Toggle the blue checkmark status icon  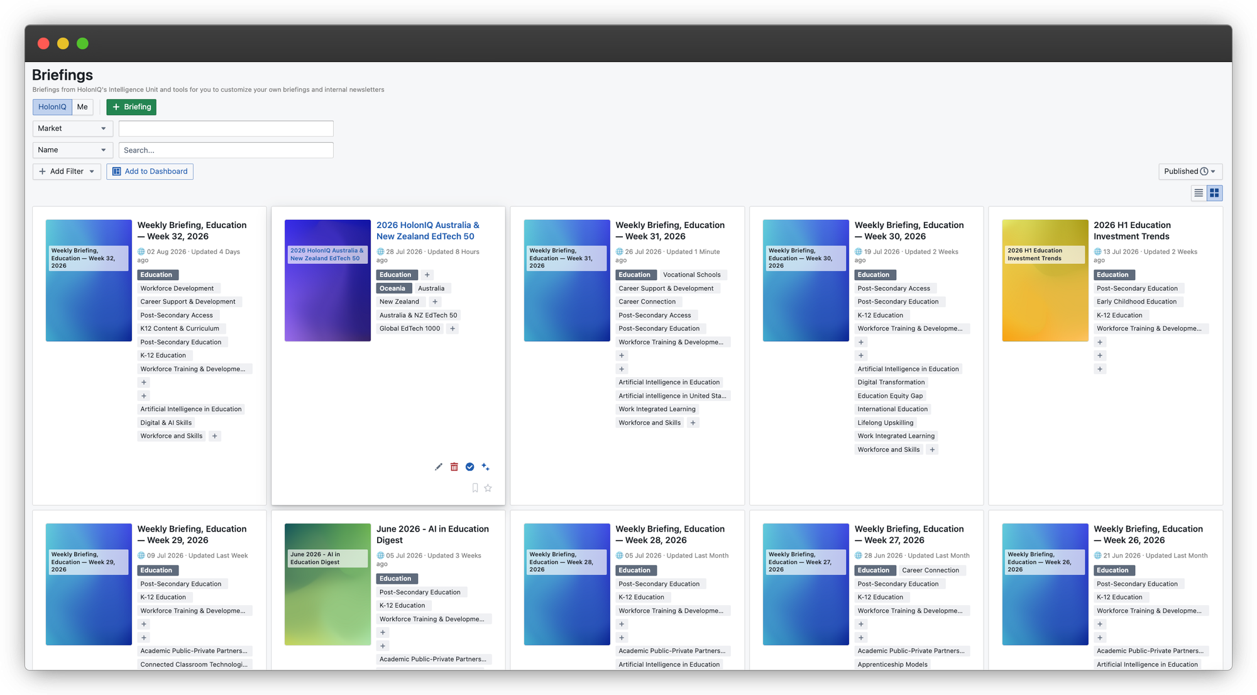tap(470, 467)
